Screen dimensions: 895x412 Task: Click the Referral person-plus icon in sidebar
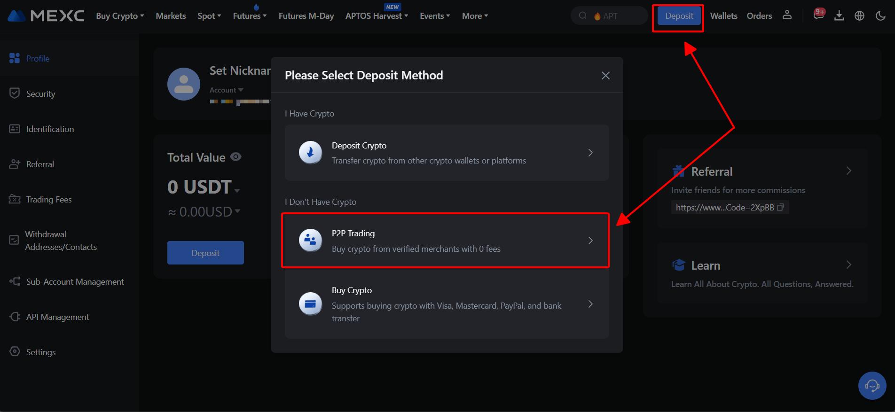15,164
